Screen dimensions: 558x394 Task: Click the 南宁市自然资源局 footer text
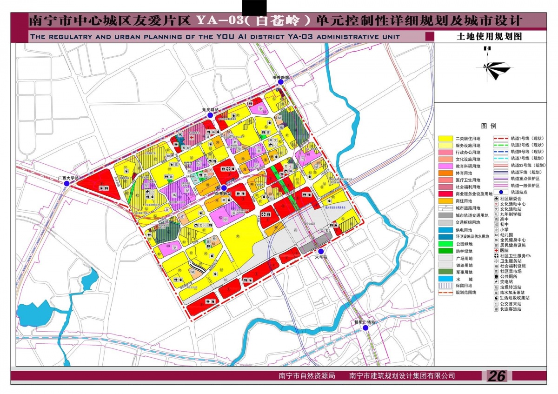click(x=306, y=376)
